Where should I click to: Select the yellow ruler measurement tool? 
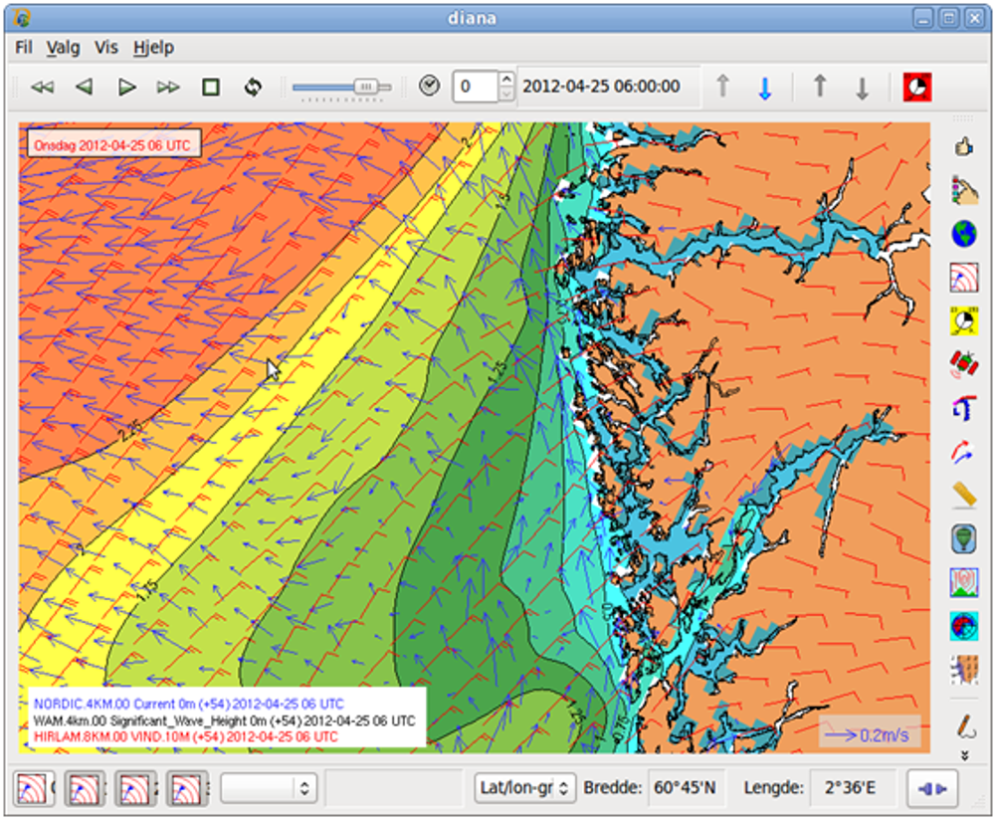tap(963, 494)
